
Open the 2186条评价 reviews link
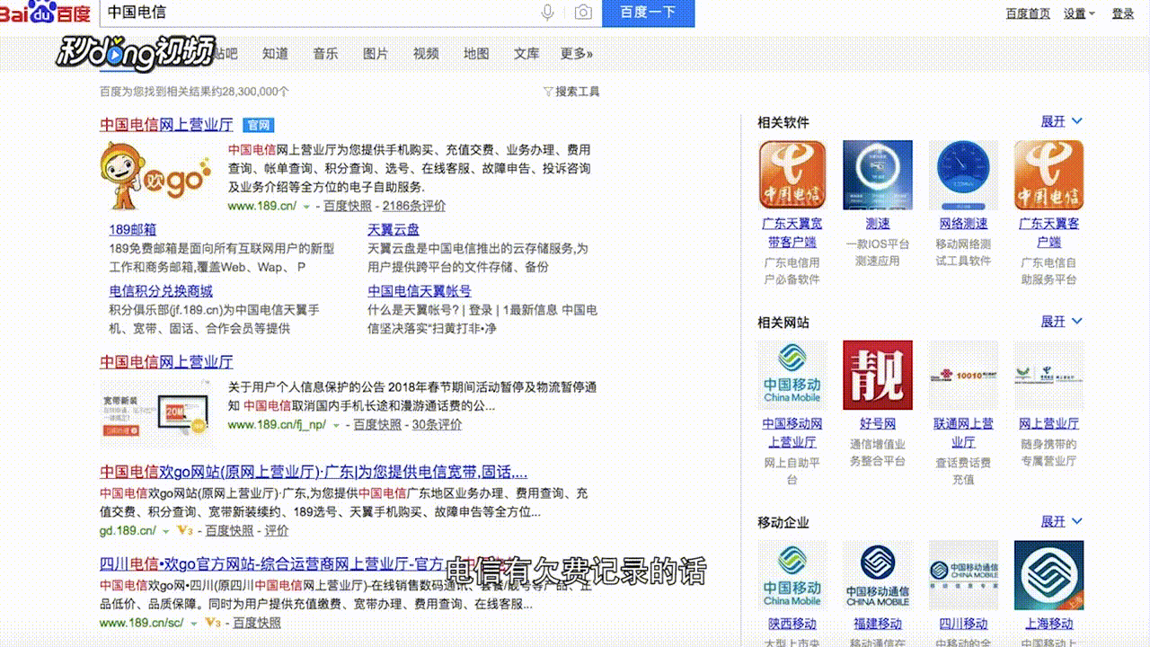pyautogui.click(x=413, y=206)
